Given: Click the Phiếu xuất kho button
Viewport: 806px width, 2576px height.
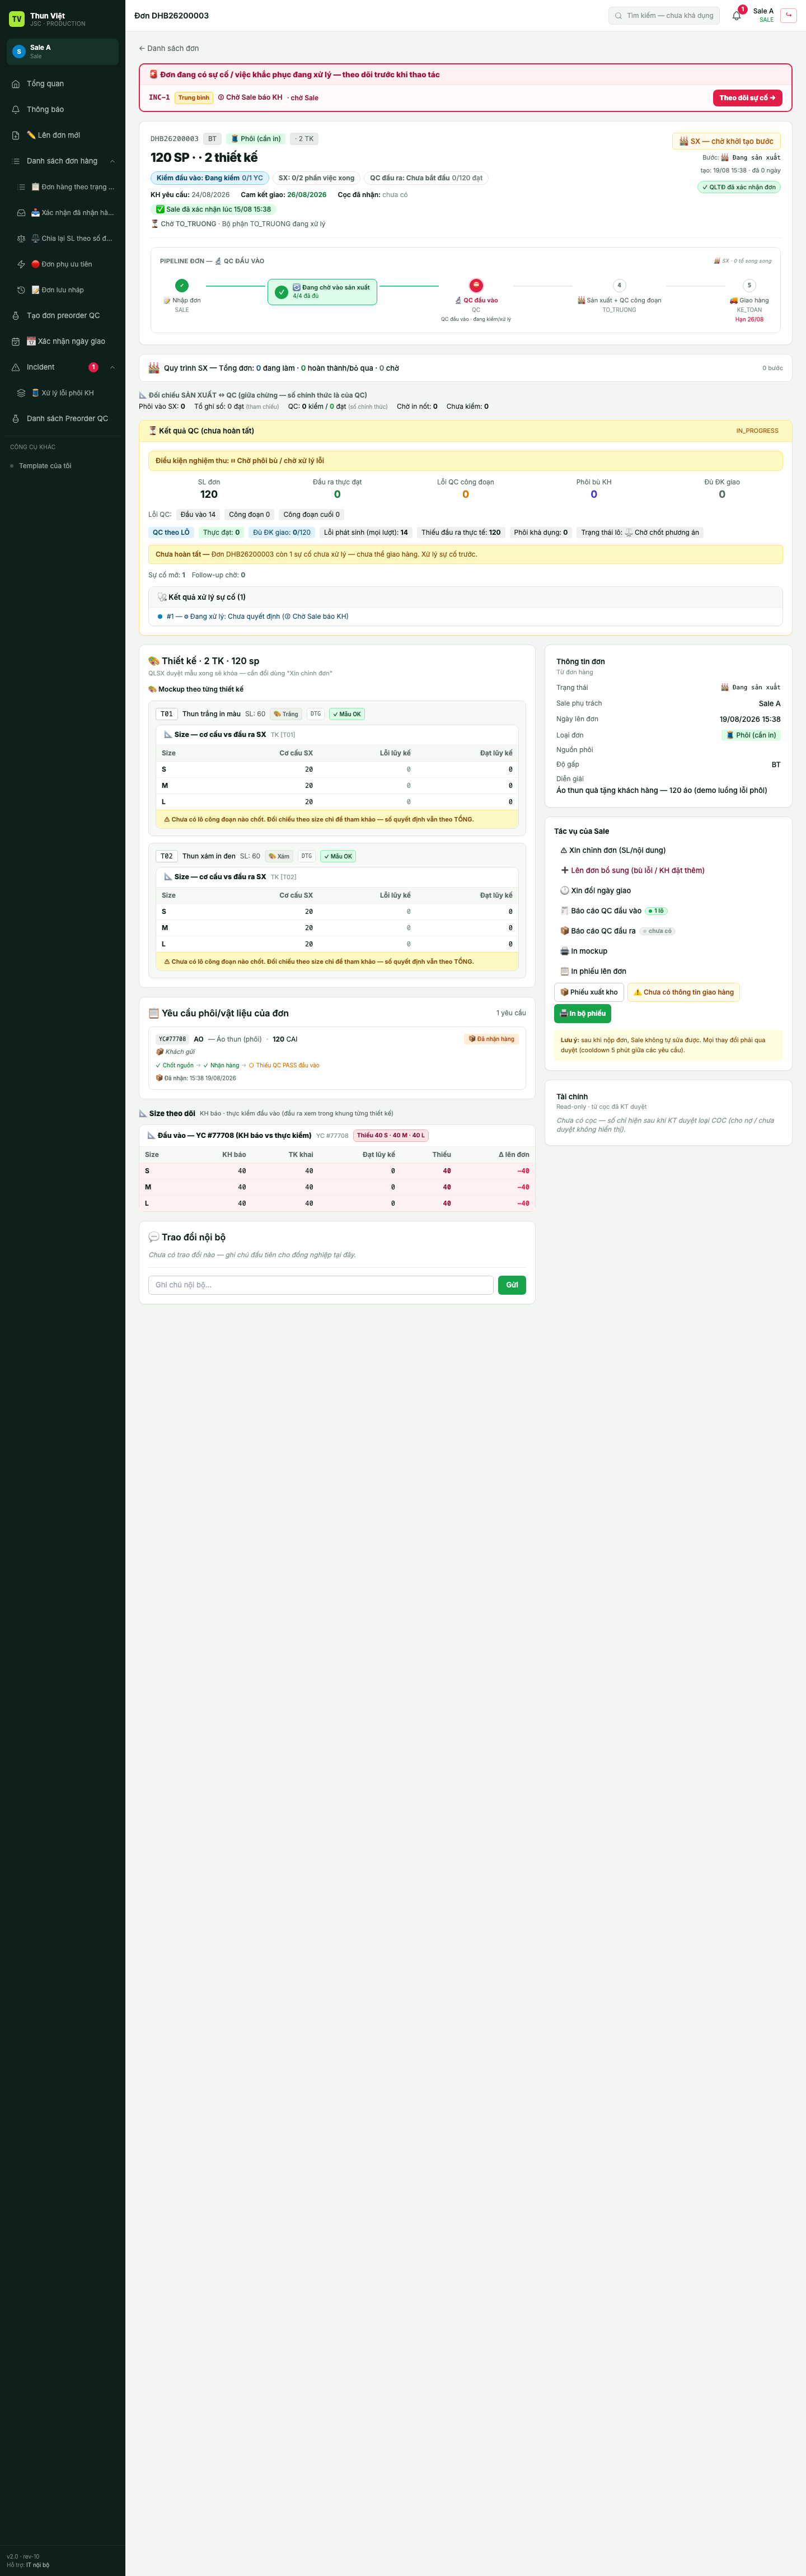Looking at the screenshot, I should pyautogui.click(x=589, y=992).
